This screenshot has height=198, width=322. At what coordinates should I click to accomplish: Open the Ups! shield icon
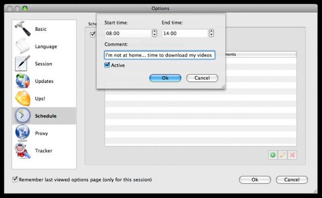[23, 98]
